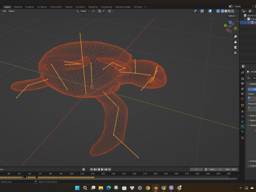
Task: Open File Explorer from the taskbar
Action: point(101,188)
